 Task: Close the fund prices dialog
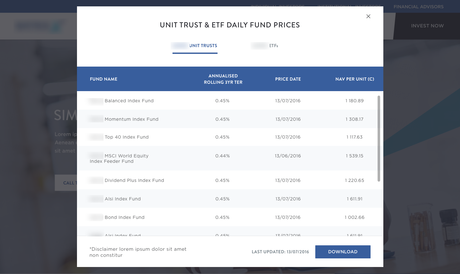368,16
